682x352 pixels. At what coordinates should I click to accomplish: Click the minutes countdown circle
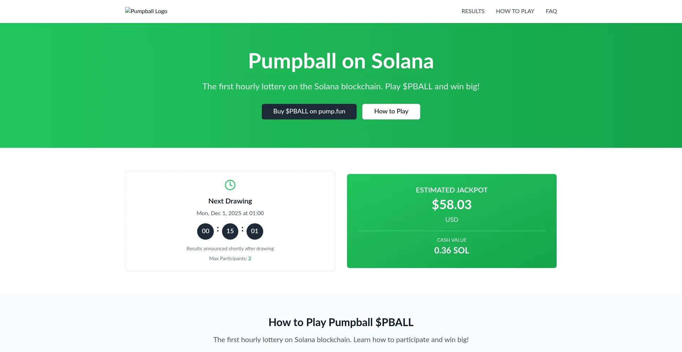230,231
